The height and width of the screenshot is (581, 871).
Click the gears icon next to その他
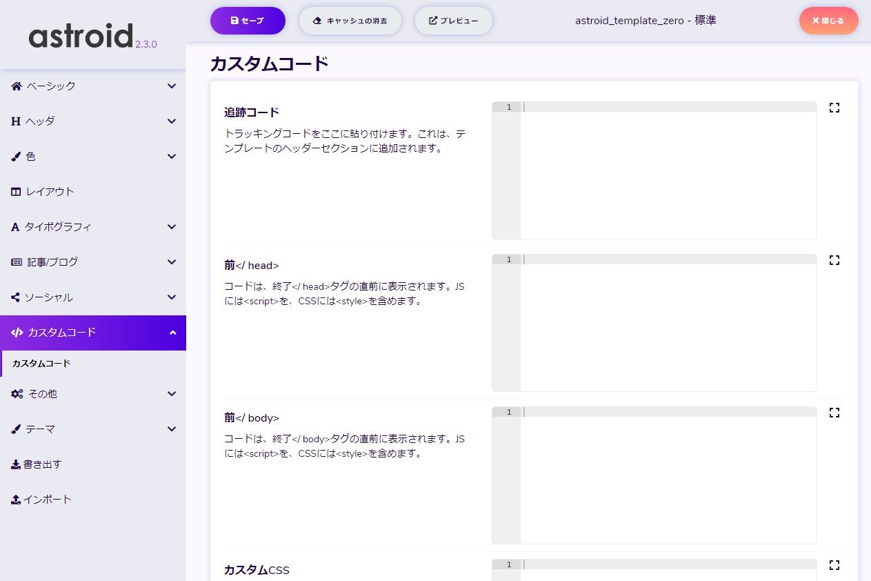click(x=17, y=394)
